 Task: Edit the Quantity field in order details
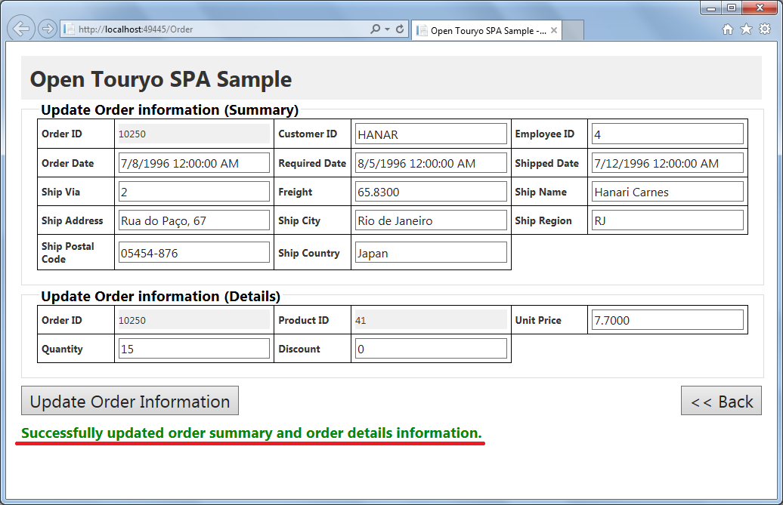pos(194,349)
